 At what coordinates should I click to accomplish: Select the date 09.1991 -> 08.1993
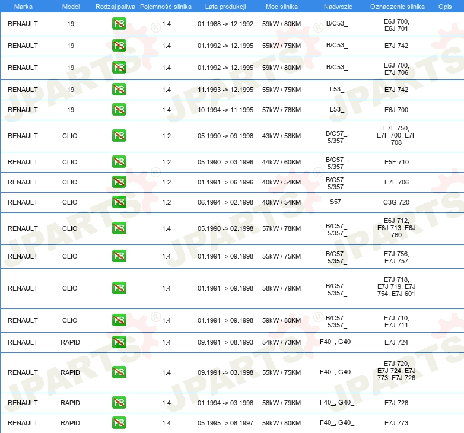coord(225,342)
